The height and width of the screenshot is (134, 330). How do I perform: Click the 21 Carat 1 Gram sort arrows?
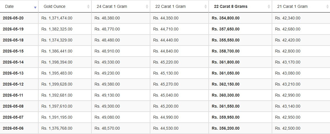[x=327, y=6]
